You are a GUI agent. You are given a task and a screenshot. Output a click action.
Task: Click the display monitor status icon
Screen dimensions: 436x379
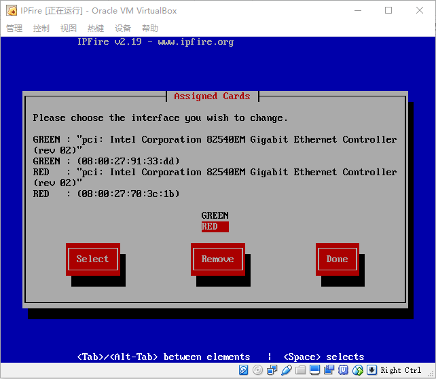point(314,370)
